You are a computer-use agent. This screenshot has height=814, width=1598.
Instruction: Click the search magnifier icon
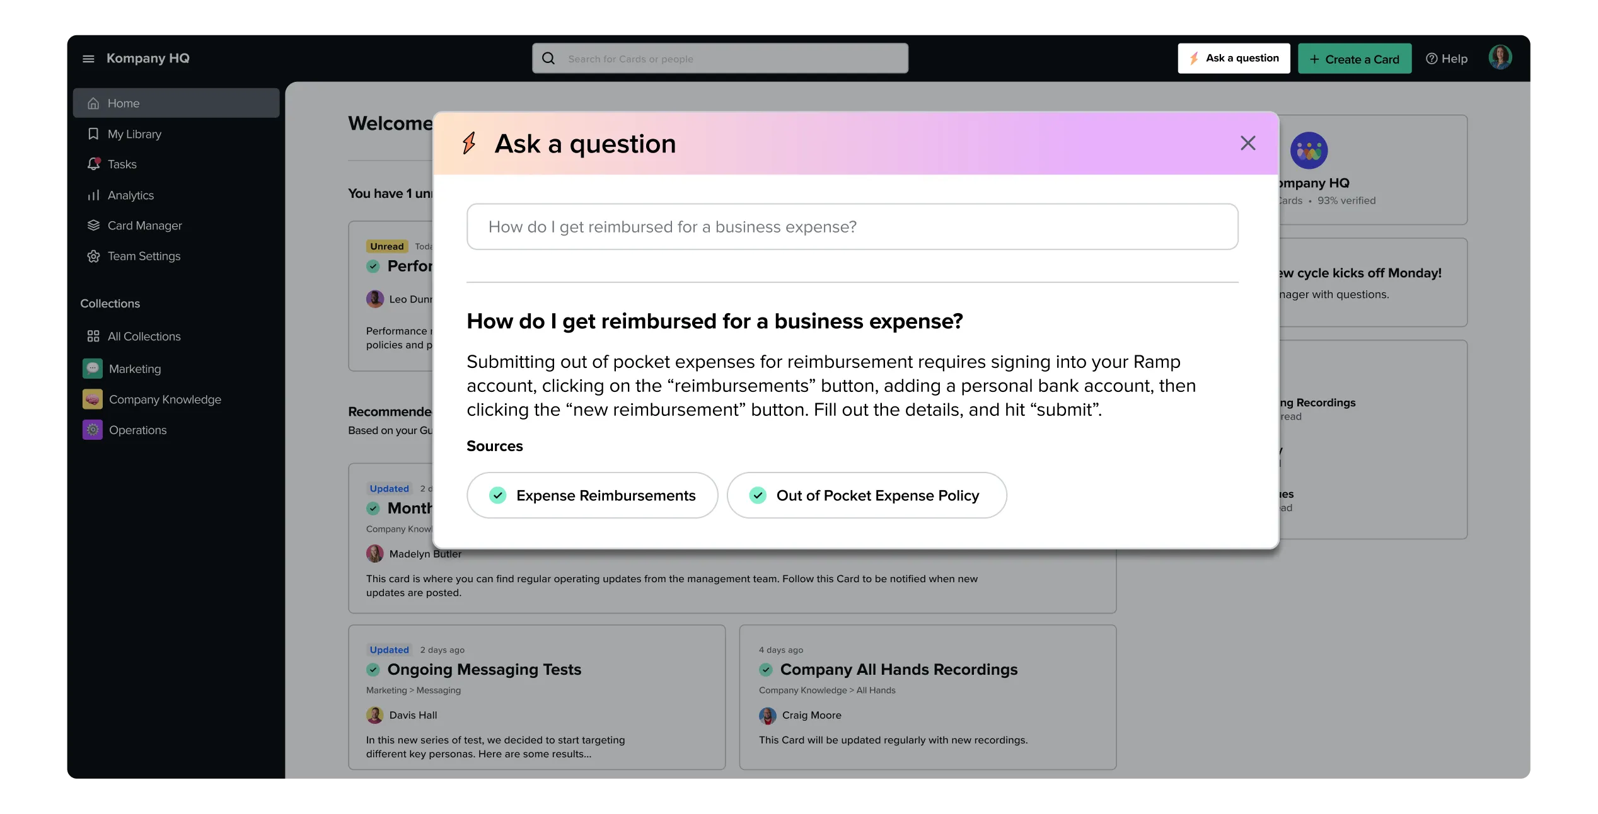(548, 57)
